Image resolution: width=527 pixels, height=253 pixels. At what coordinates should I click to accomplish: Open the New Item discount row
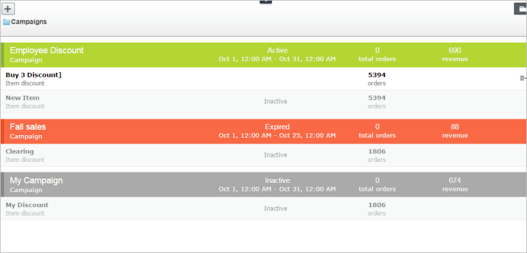(x=264, y=102)
